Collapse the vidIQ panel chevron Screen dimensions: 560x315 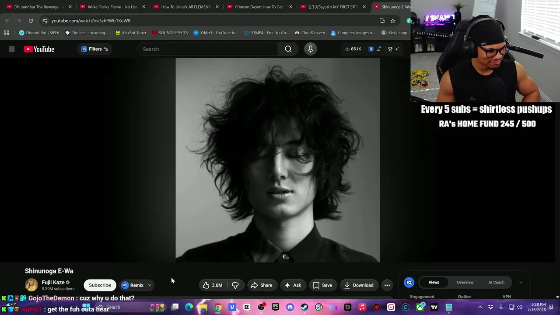(521, 283)
